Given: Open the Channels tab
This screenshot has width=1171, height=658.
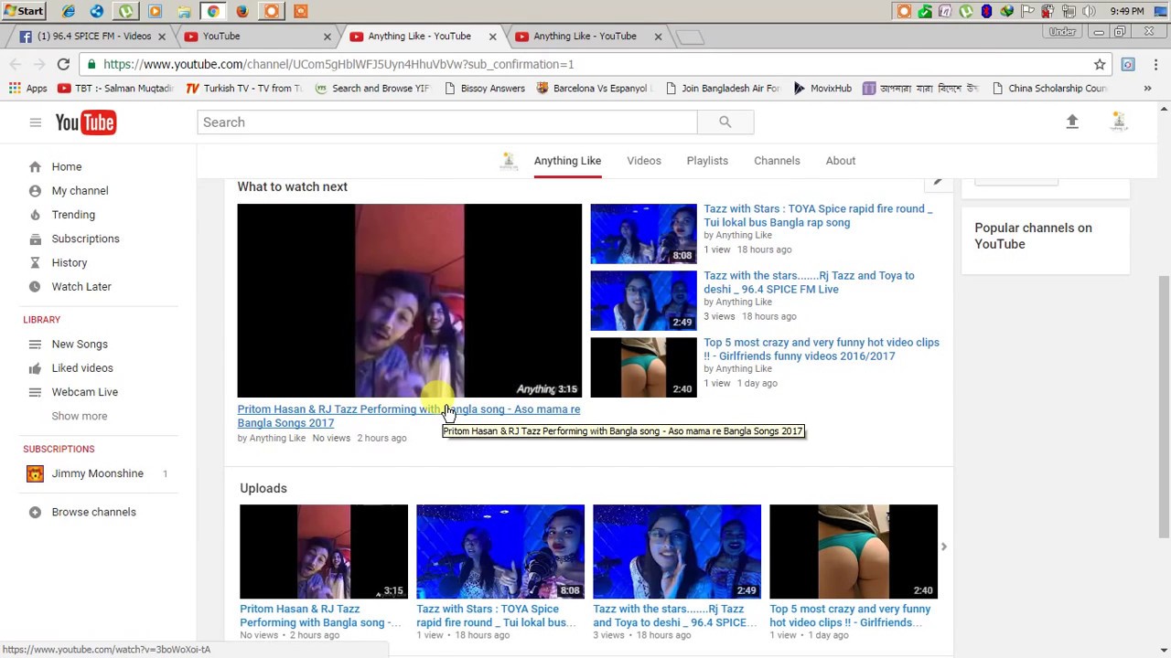Looking at the screenshot, I should click(x=777, y=161).
